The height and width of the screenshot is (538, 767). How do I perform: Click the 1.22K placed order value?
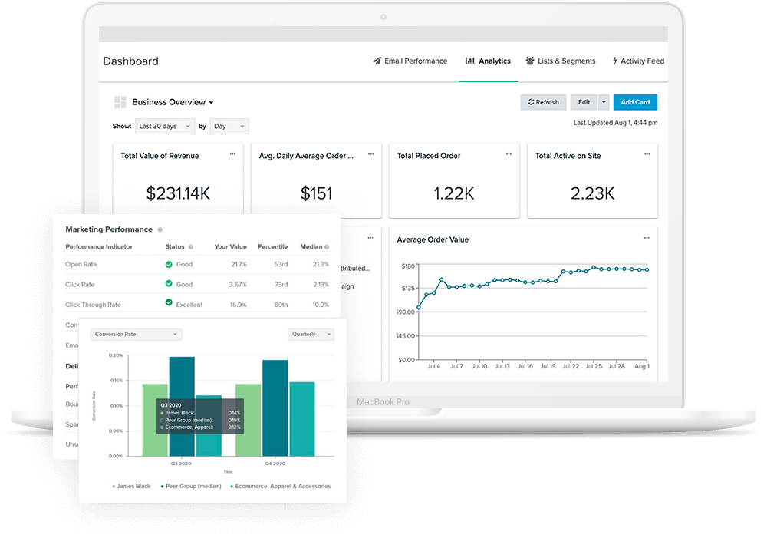click(454, 193)
